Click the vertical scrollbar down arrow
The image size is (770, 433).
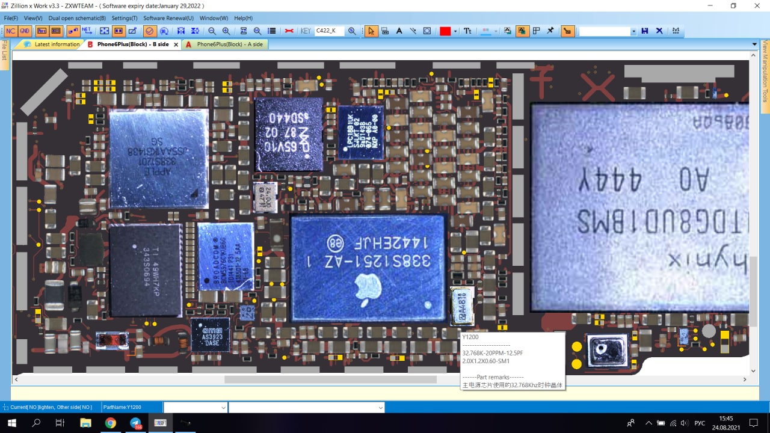pos(753,370)
